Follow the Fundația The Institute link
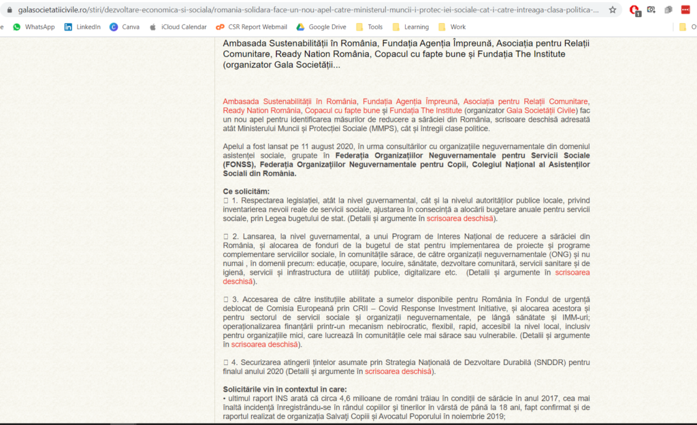This screenshot has width=697, height=425. click(x=426, y=111)
